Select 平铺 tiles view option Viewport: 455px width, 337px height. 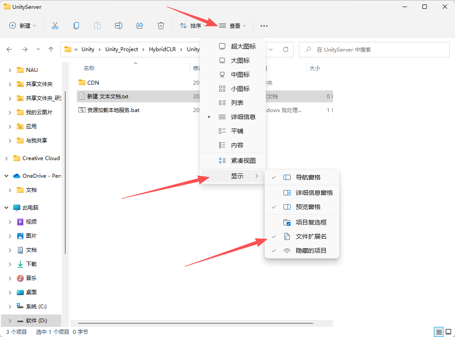[233, 131]
